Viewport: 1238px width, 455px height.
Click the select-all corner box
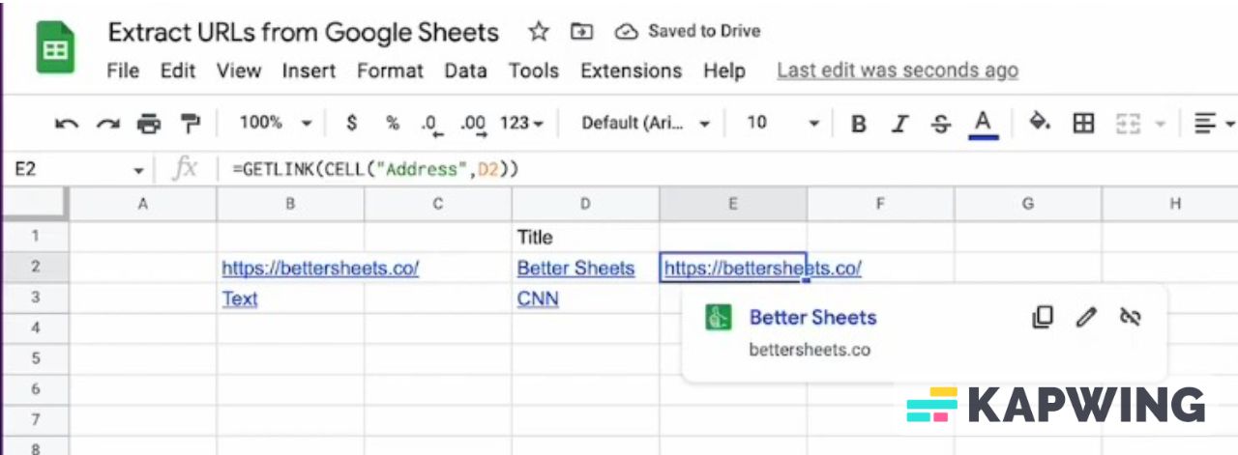(x=36, y=204)
